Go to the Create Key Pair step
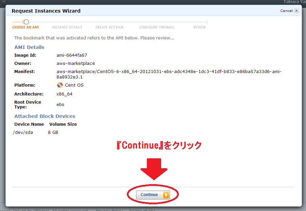Viewport: 306px width, 211px height. pyautogui.click(x=109, y=27)
